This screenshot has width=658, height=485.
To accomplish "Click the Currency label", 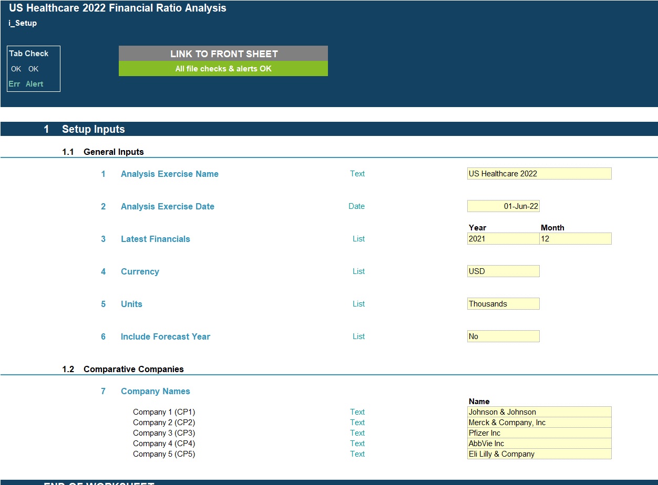I will (140, 271).
